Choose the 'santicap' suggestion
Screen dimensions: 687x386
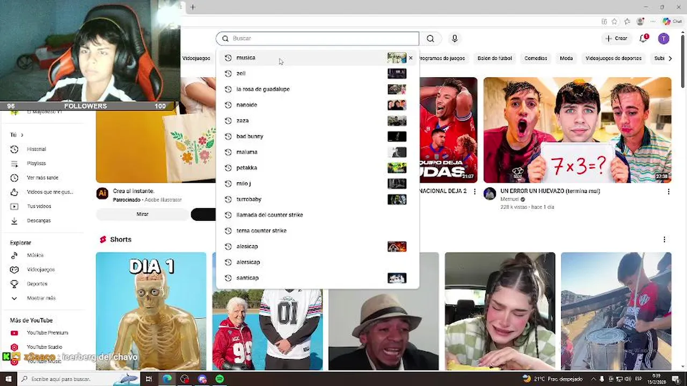318,278
